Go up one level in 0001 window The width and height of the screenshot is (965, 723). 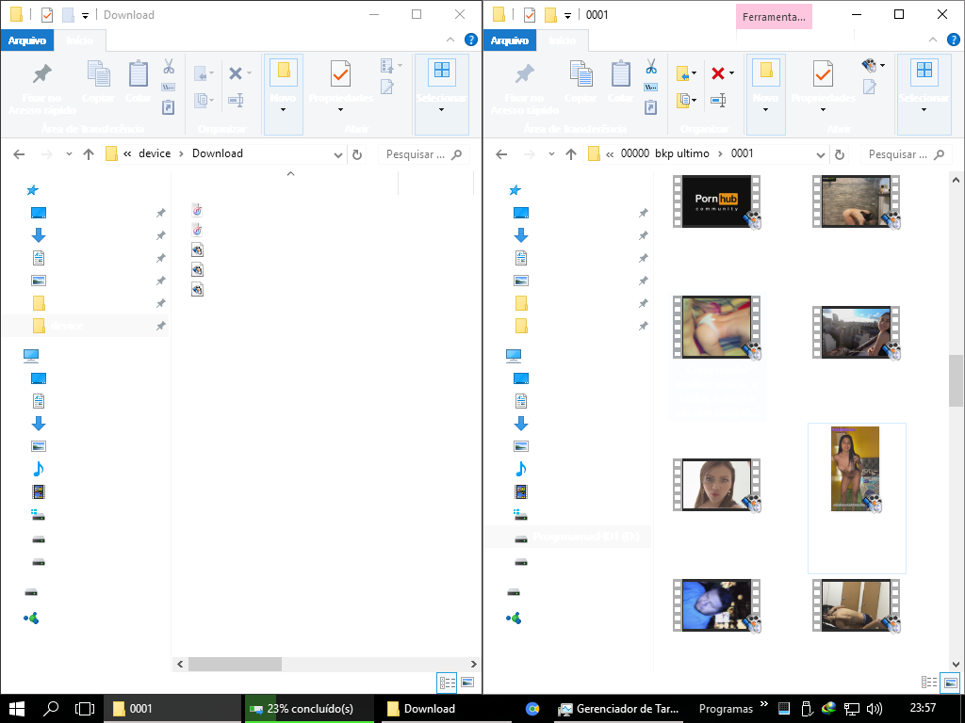tap(570, 154)
